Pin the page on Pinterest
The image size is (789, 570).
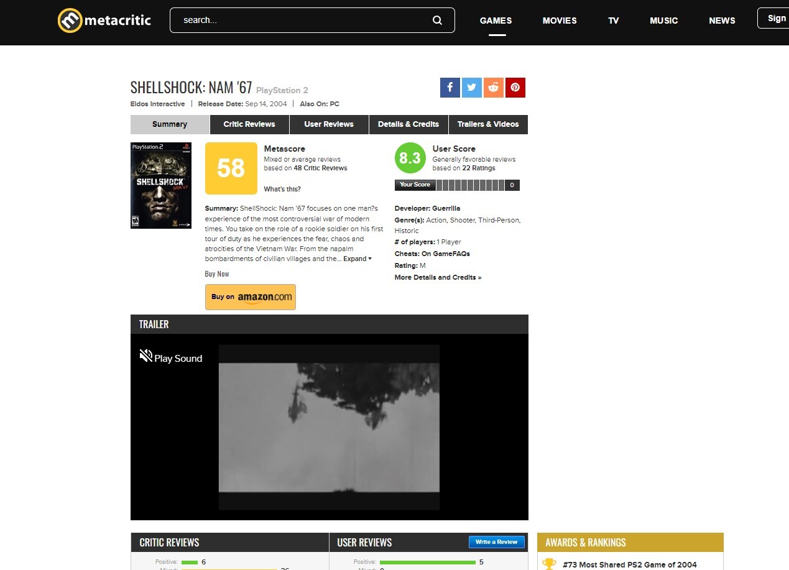coord(515,88)
